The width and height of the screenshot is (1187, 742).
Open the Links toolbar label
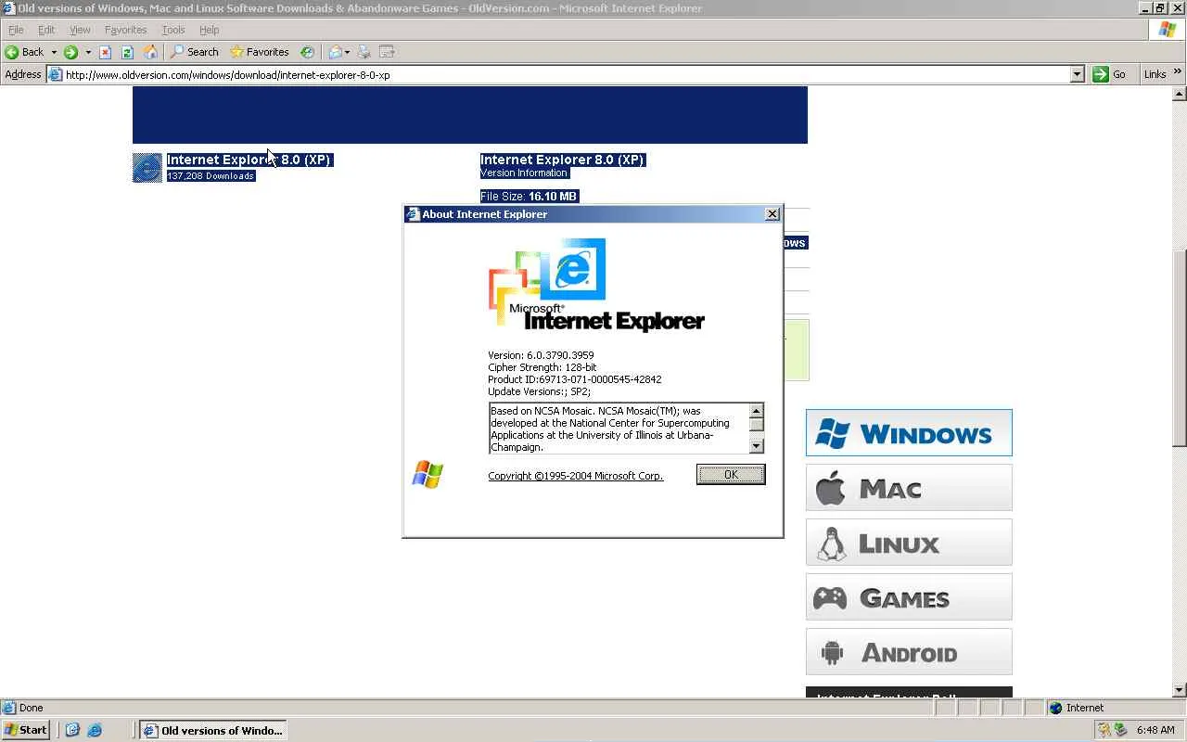pyautogui.click(x=1155, y=74)
